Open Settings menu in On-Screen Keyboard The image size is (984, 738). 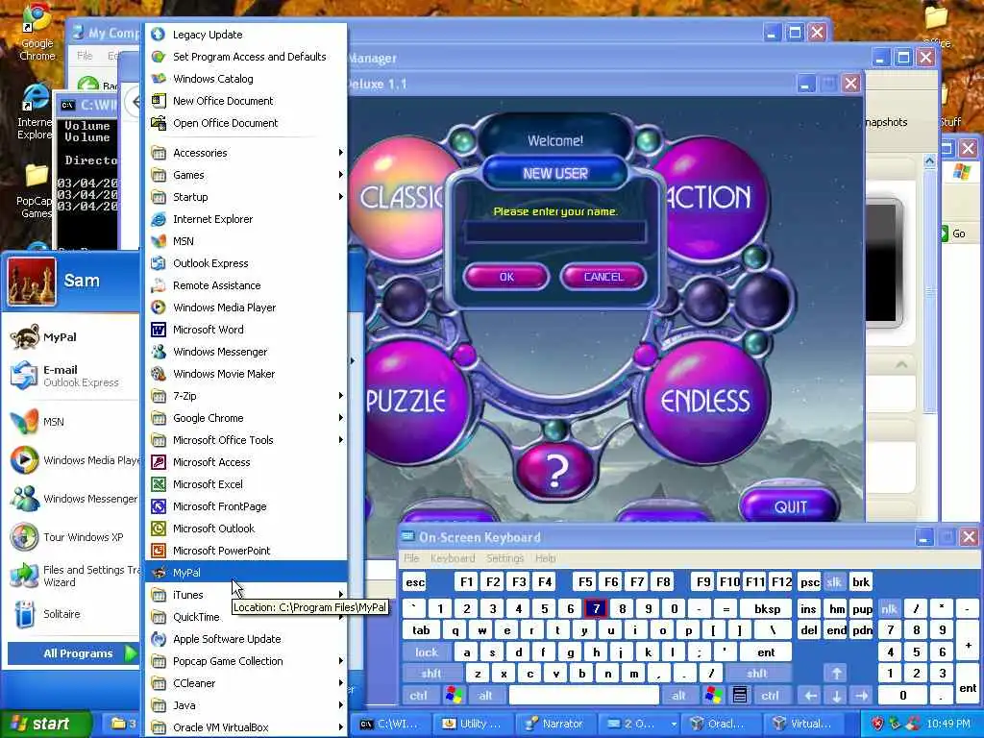505,558
